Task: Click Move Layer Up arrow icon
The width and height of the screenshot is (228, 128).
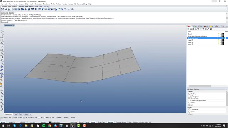Action: 196,29
